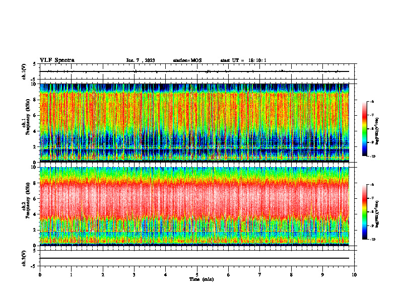
Task: Click the '8' kHz tick on ch.2 frequency axis
Action: pyautogui.click(x=36, y=183)
